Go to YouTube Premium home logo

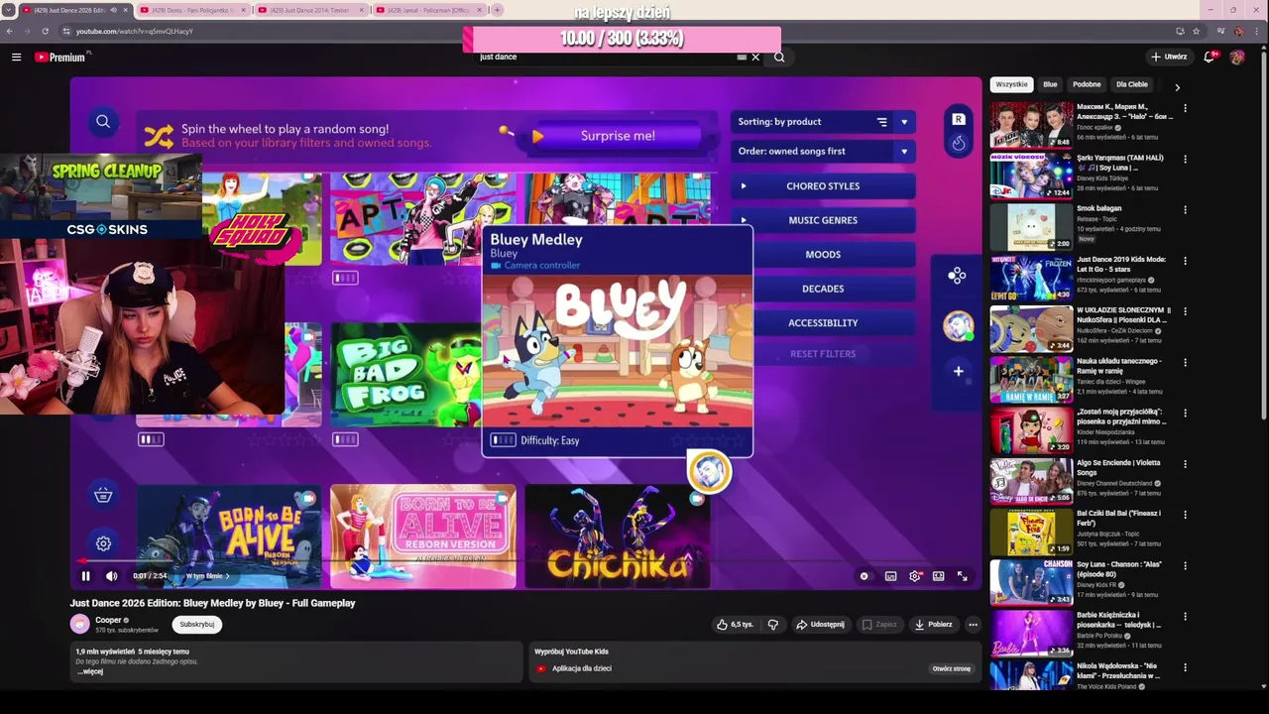pyautogui.click(x=61, y=57)
